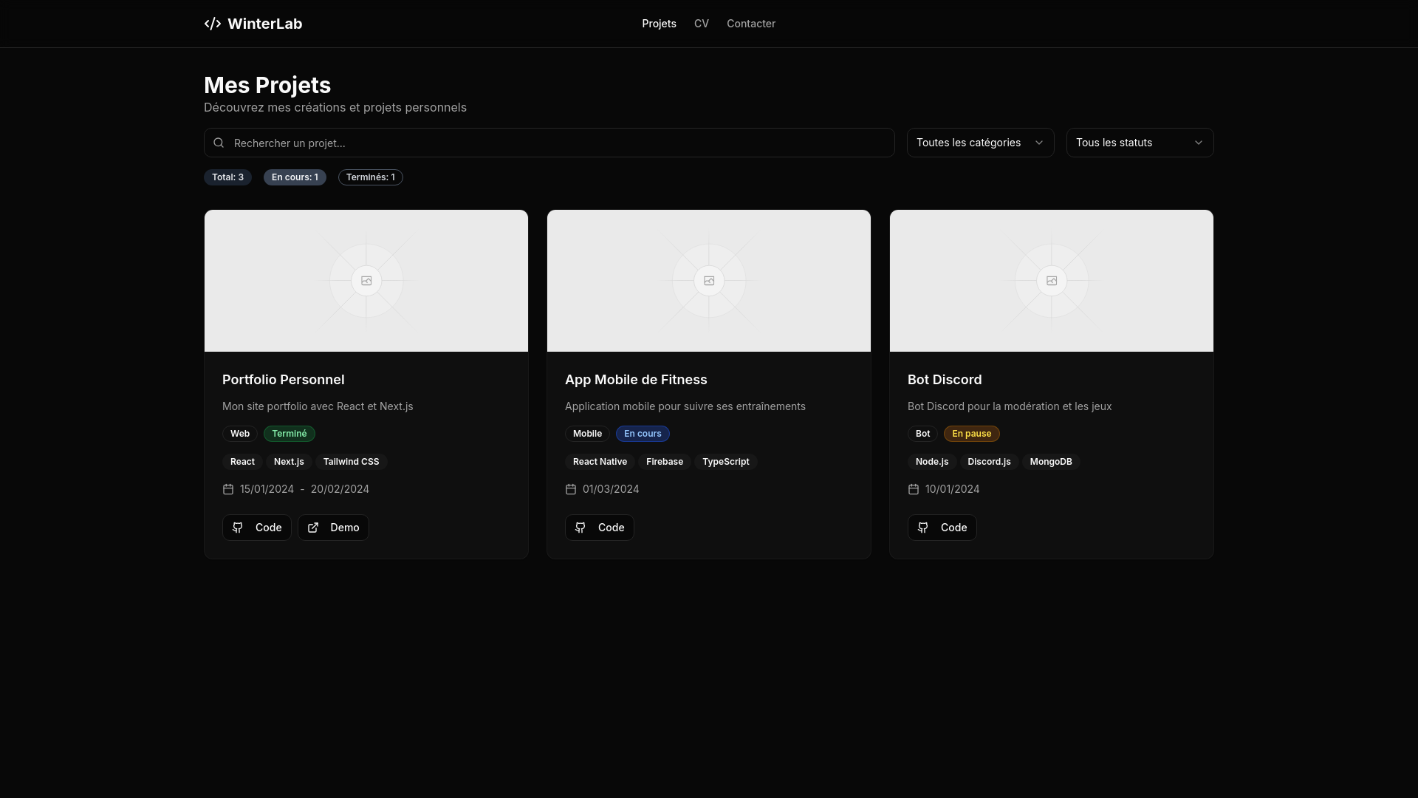Open Code for Bot Discord

tap(942, 528)
